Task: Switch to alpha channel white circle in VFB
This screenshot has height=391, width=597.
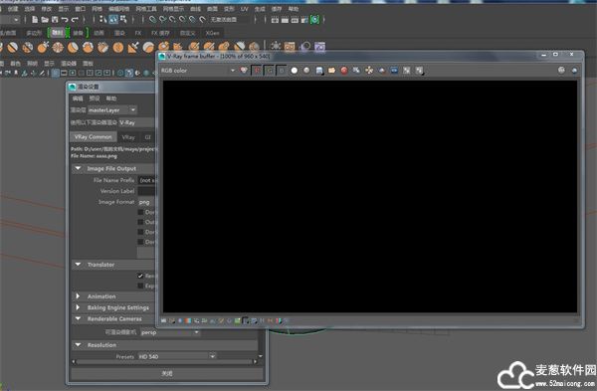Action: (294, 70)
